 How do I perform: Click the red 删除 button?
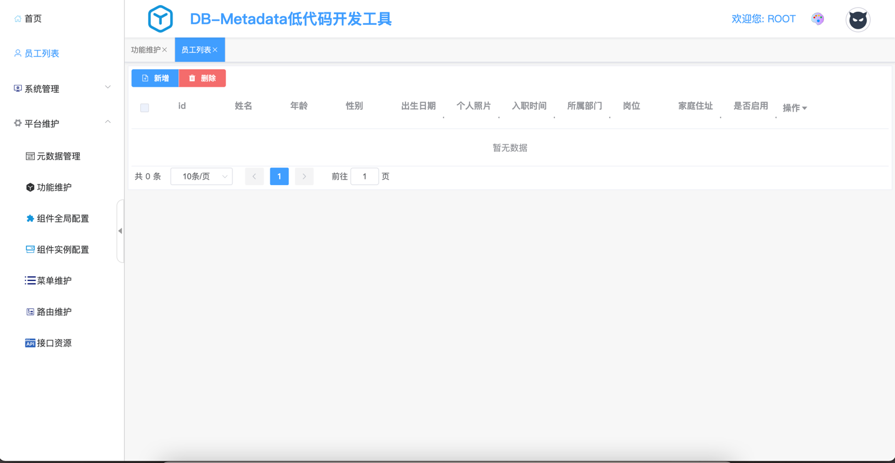[202, 79]
